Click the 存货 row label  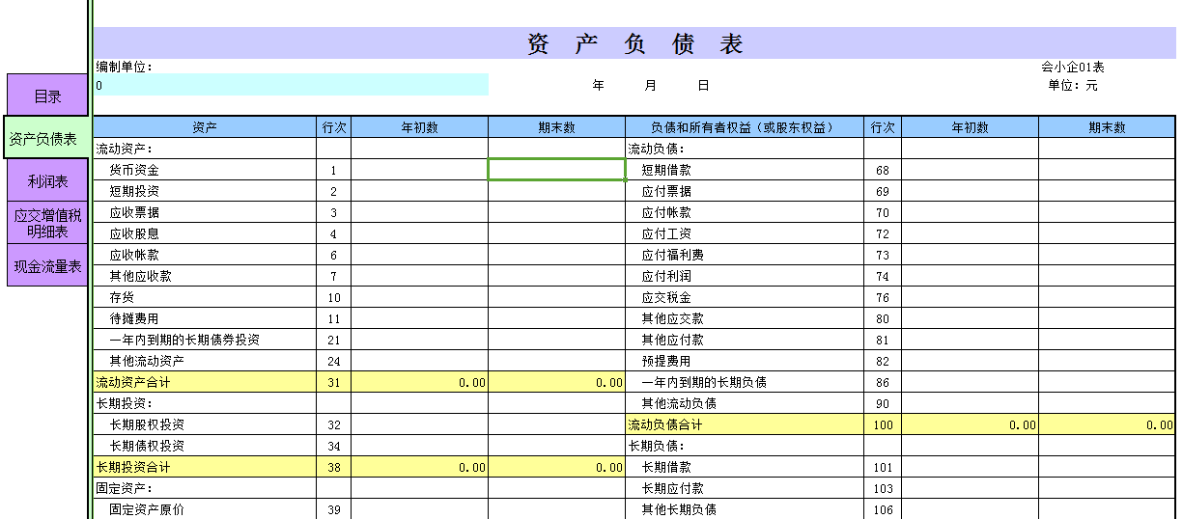(122, 297)
